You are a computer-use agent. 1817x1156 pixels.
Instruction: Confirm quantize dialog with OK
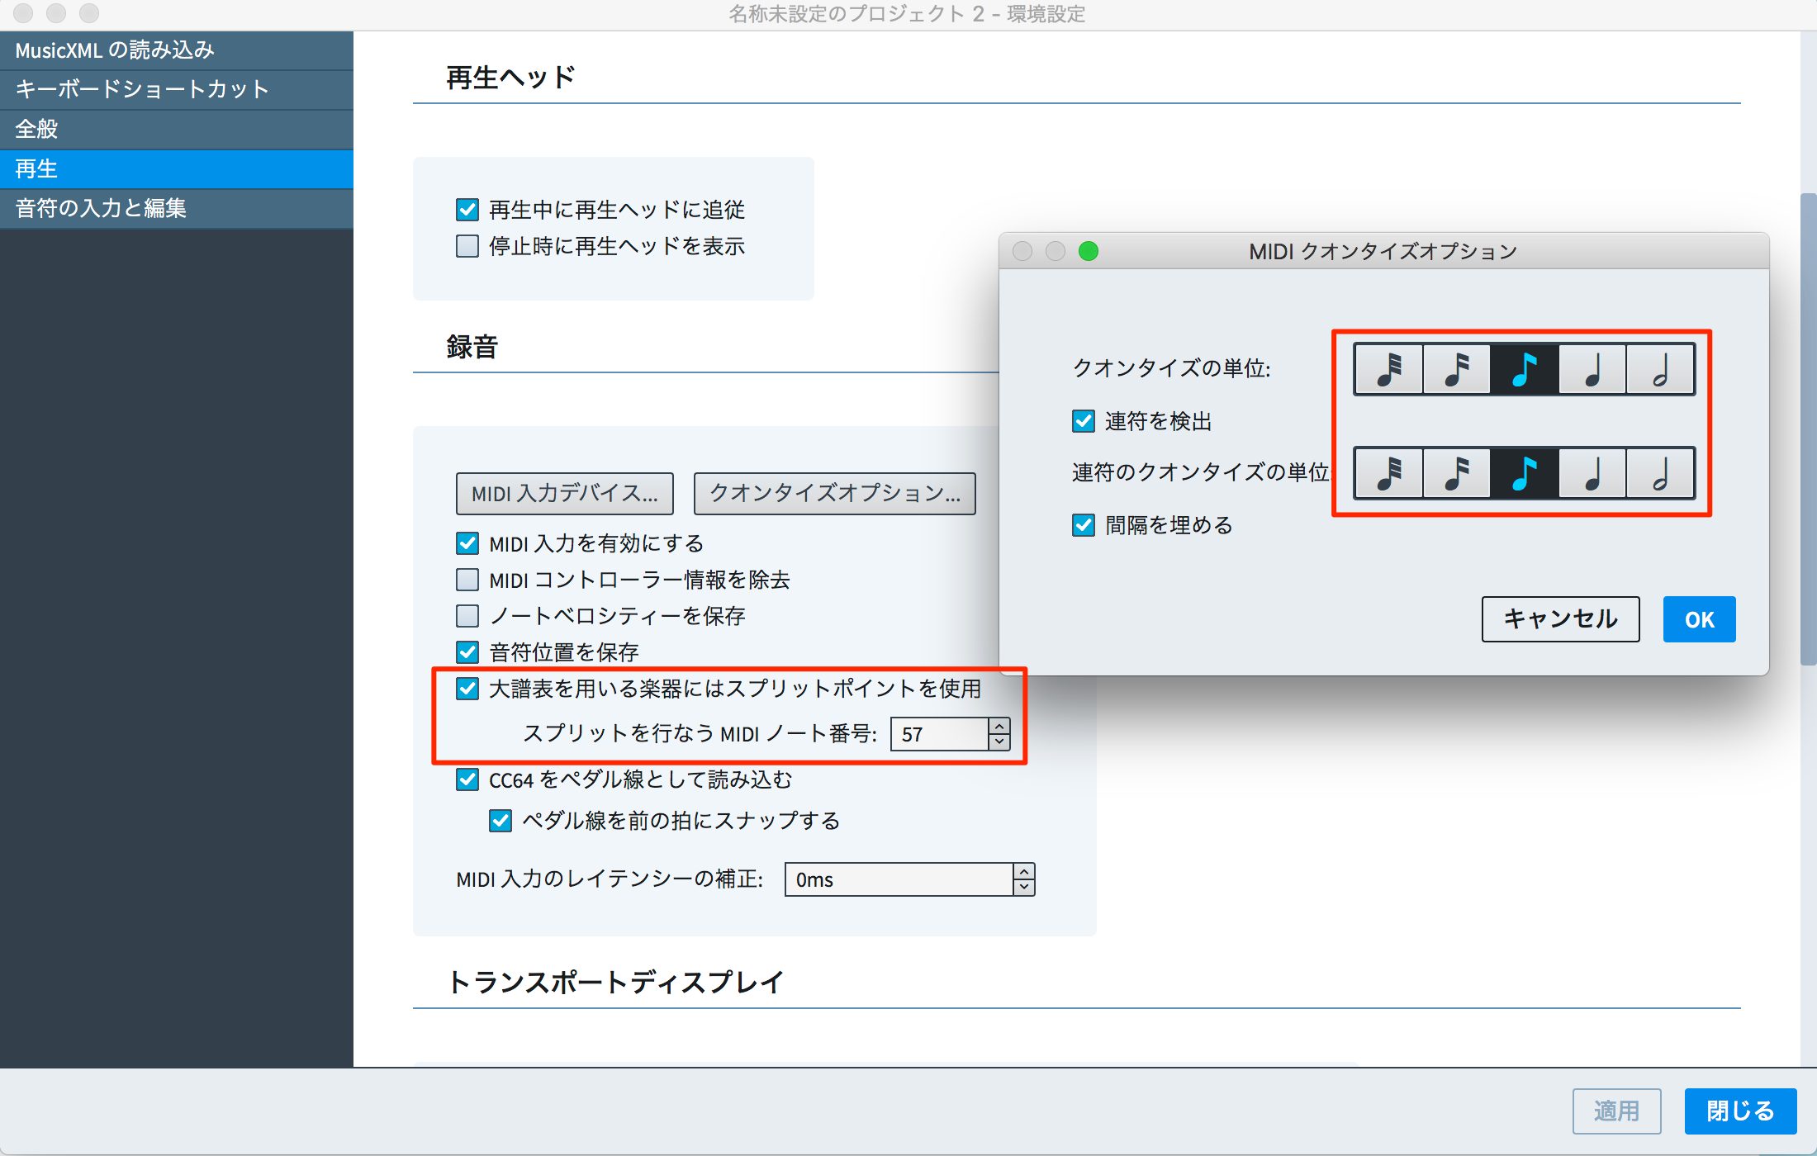tap(1700, 619)
